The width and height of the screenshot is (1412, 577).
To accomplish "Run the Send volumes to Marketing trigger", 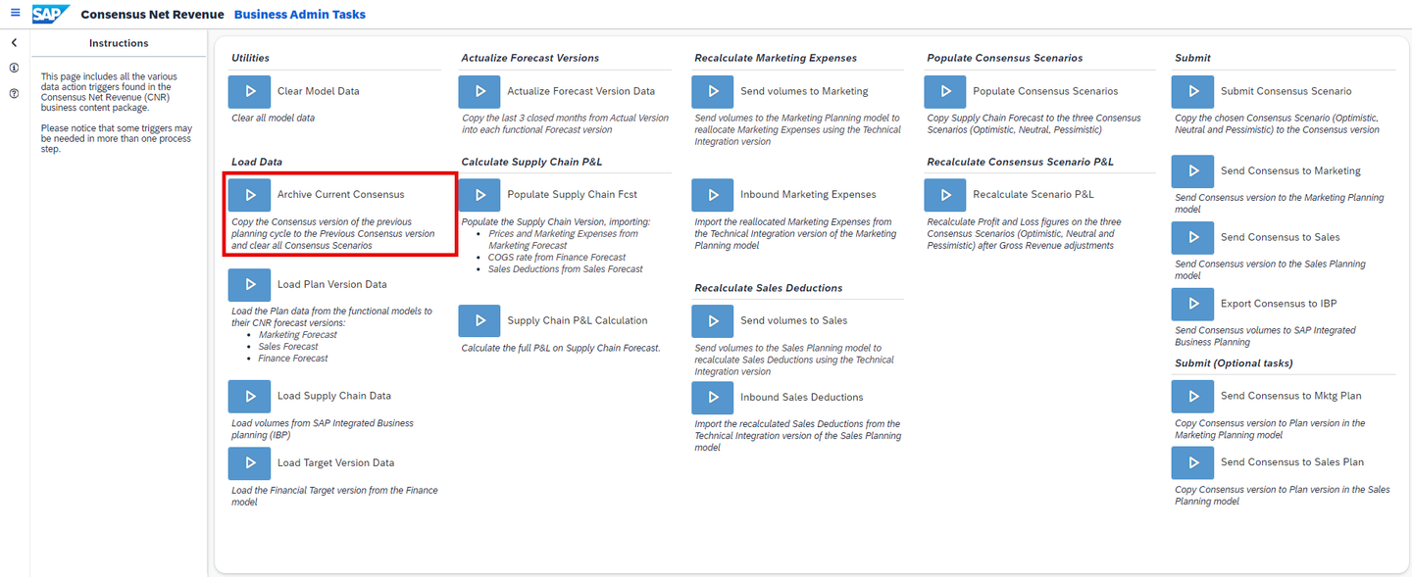I will pyautogui.click(x=712, y=91).
